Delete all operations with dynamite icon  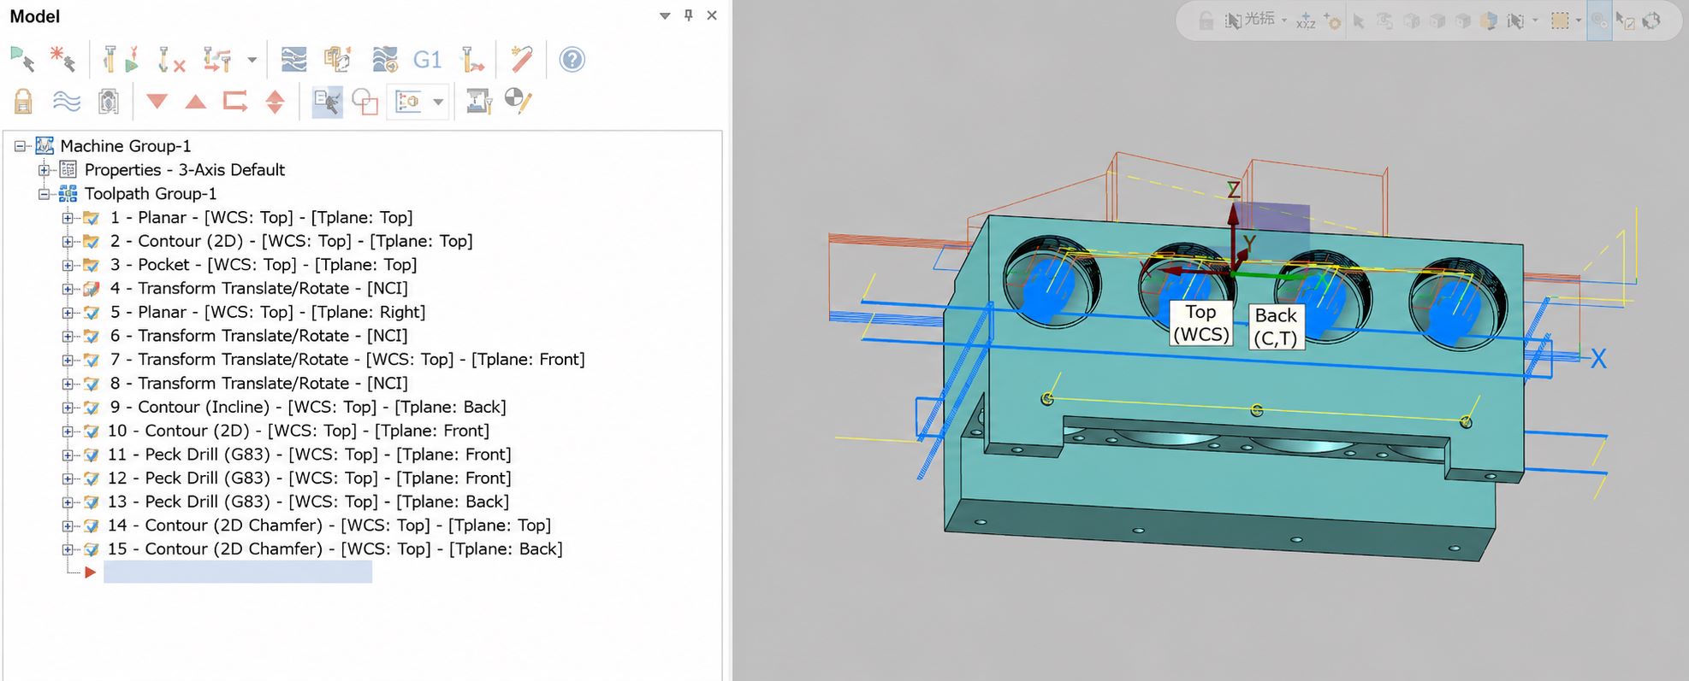pos(521,60)
